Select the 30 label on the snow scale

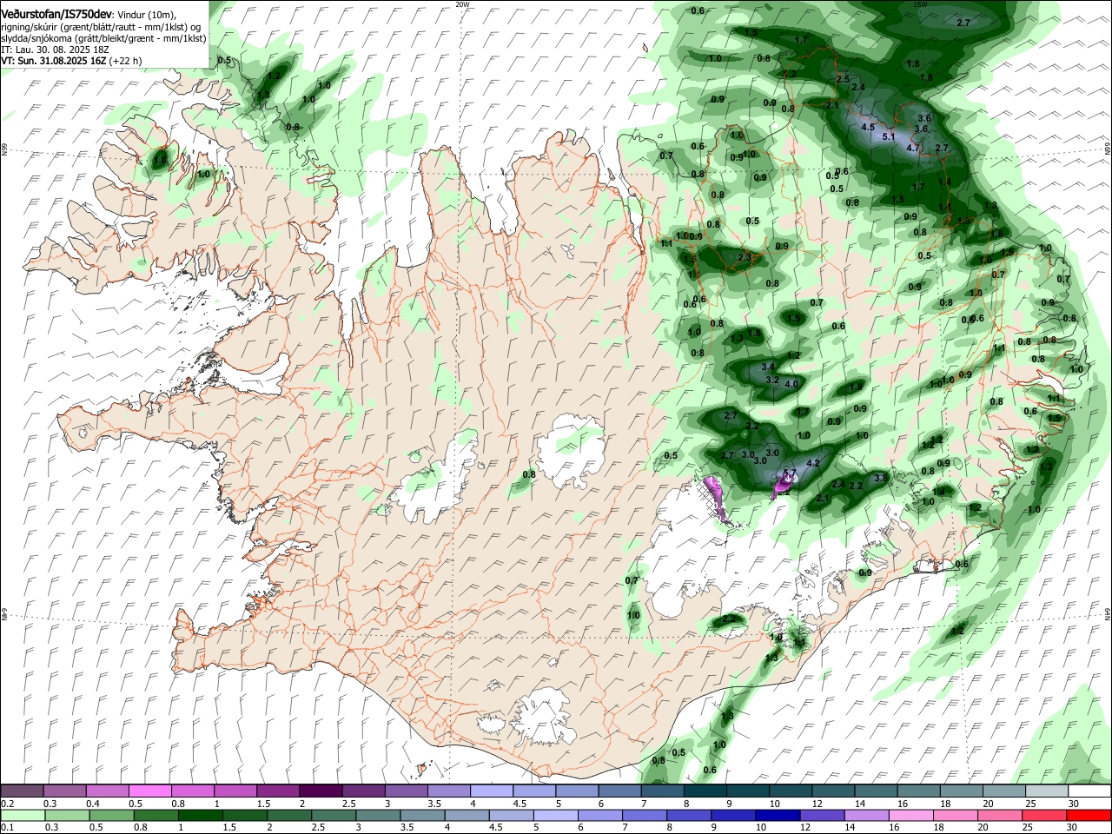tap(1073, 804)
